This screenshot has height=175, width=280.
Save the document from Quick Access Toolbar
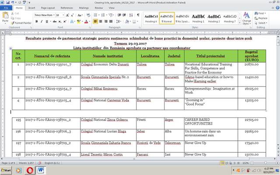8,3
